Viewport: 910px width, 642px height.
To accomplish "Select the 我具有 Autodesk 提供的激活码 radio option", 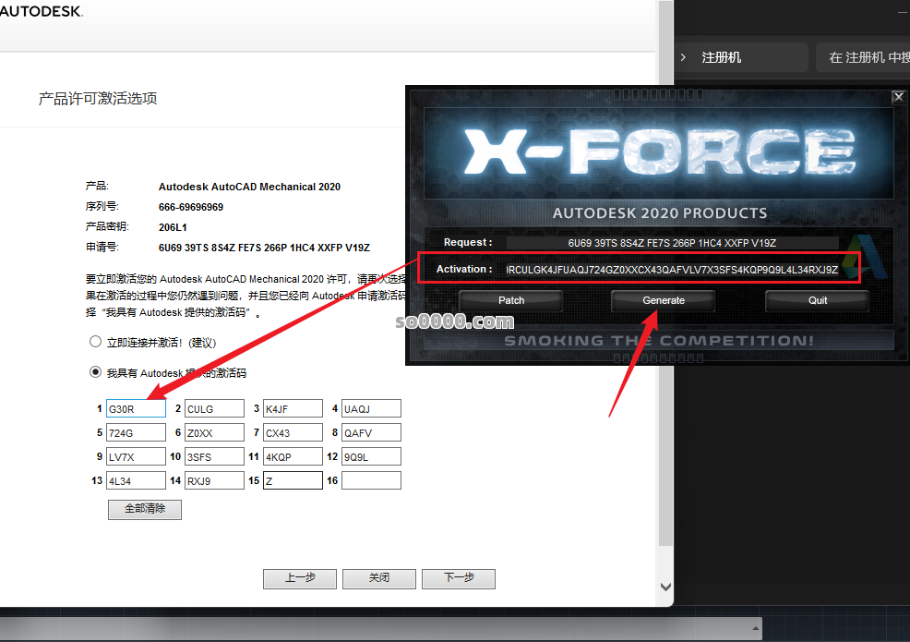I will (95, 372).
